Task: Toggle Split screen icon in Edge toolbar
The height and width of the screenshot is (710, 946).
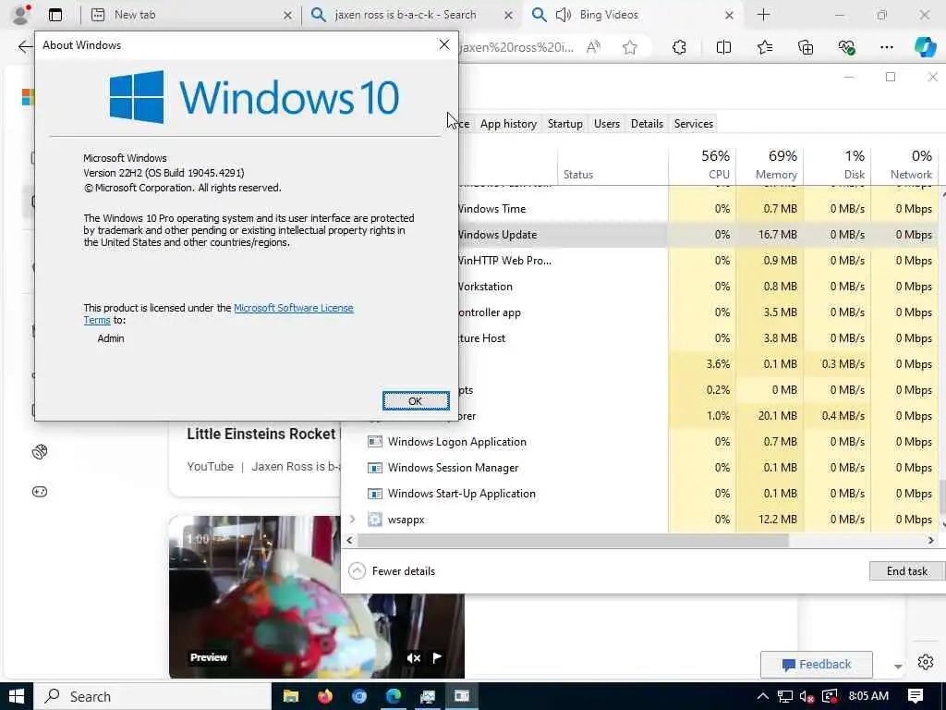Action: [723, 47]
